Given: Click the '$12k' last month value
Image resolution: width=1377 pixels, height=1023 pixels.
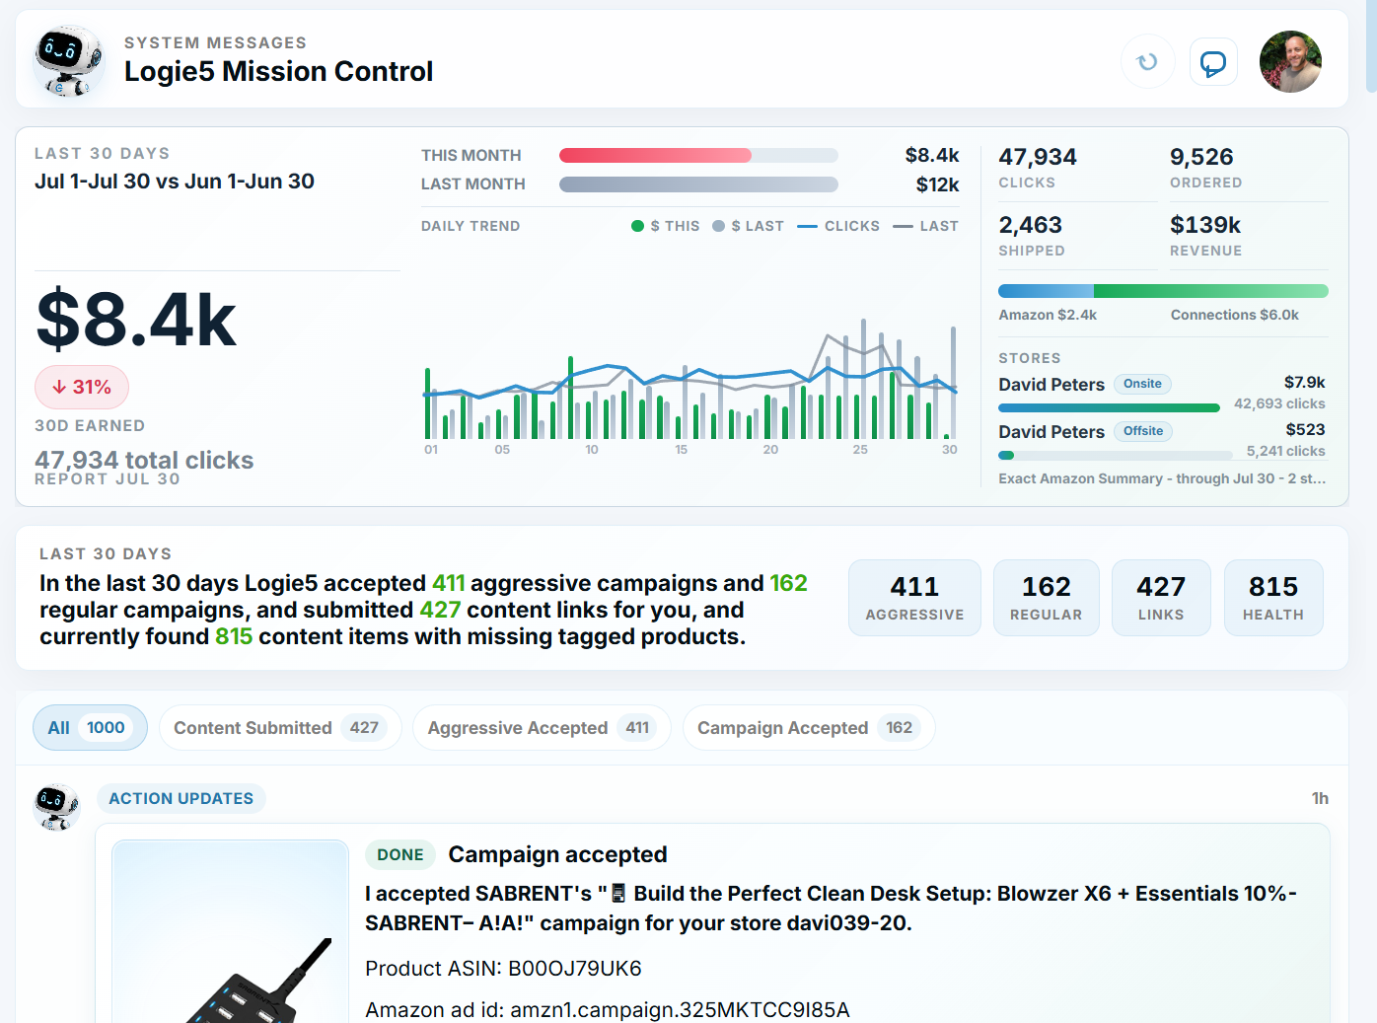Looking at the screenshot, I should (937, 184).
